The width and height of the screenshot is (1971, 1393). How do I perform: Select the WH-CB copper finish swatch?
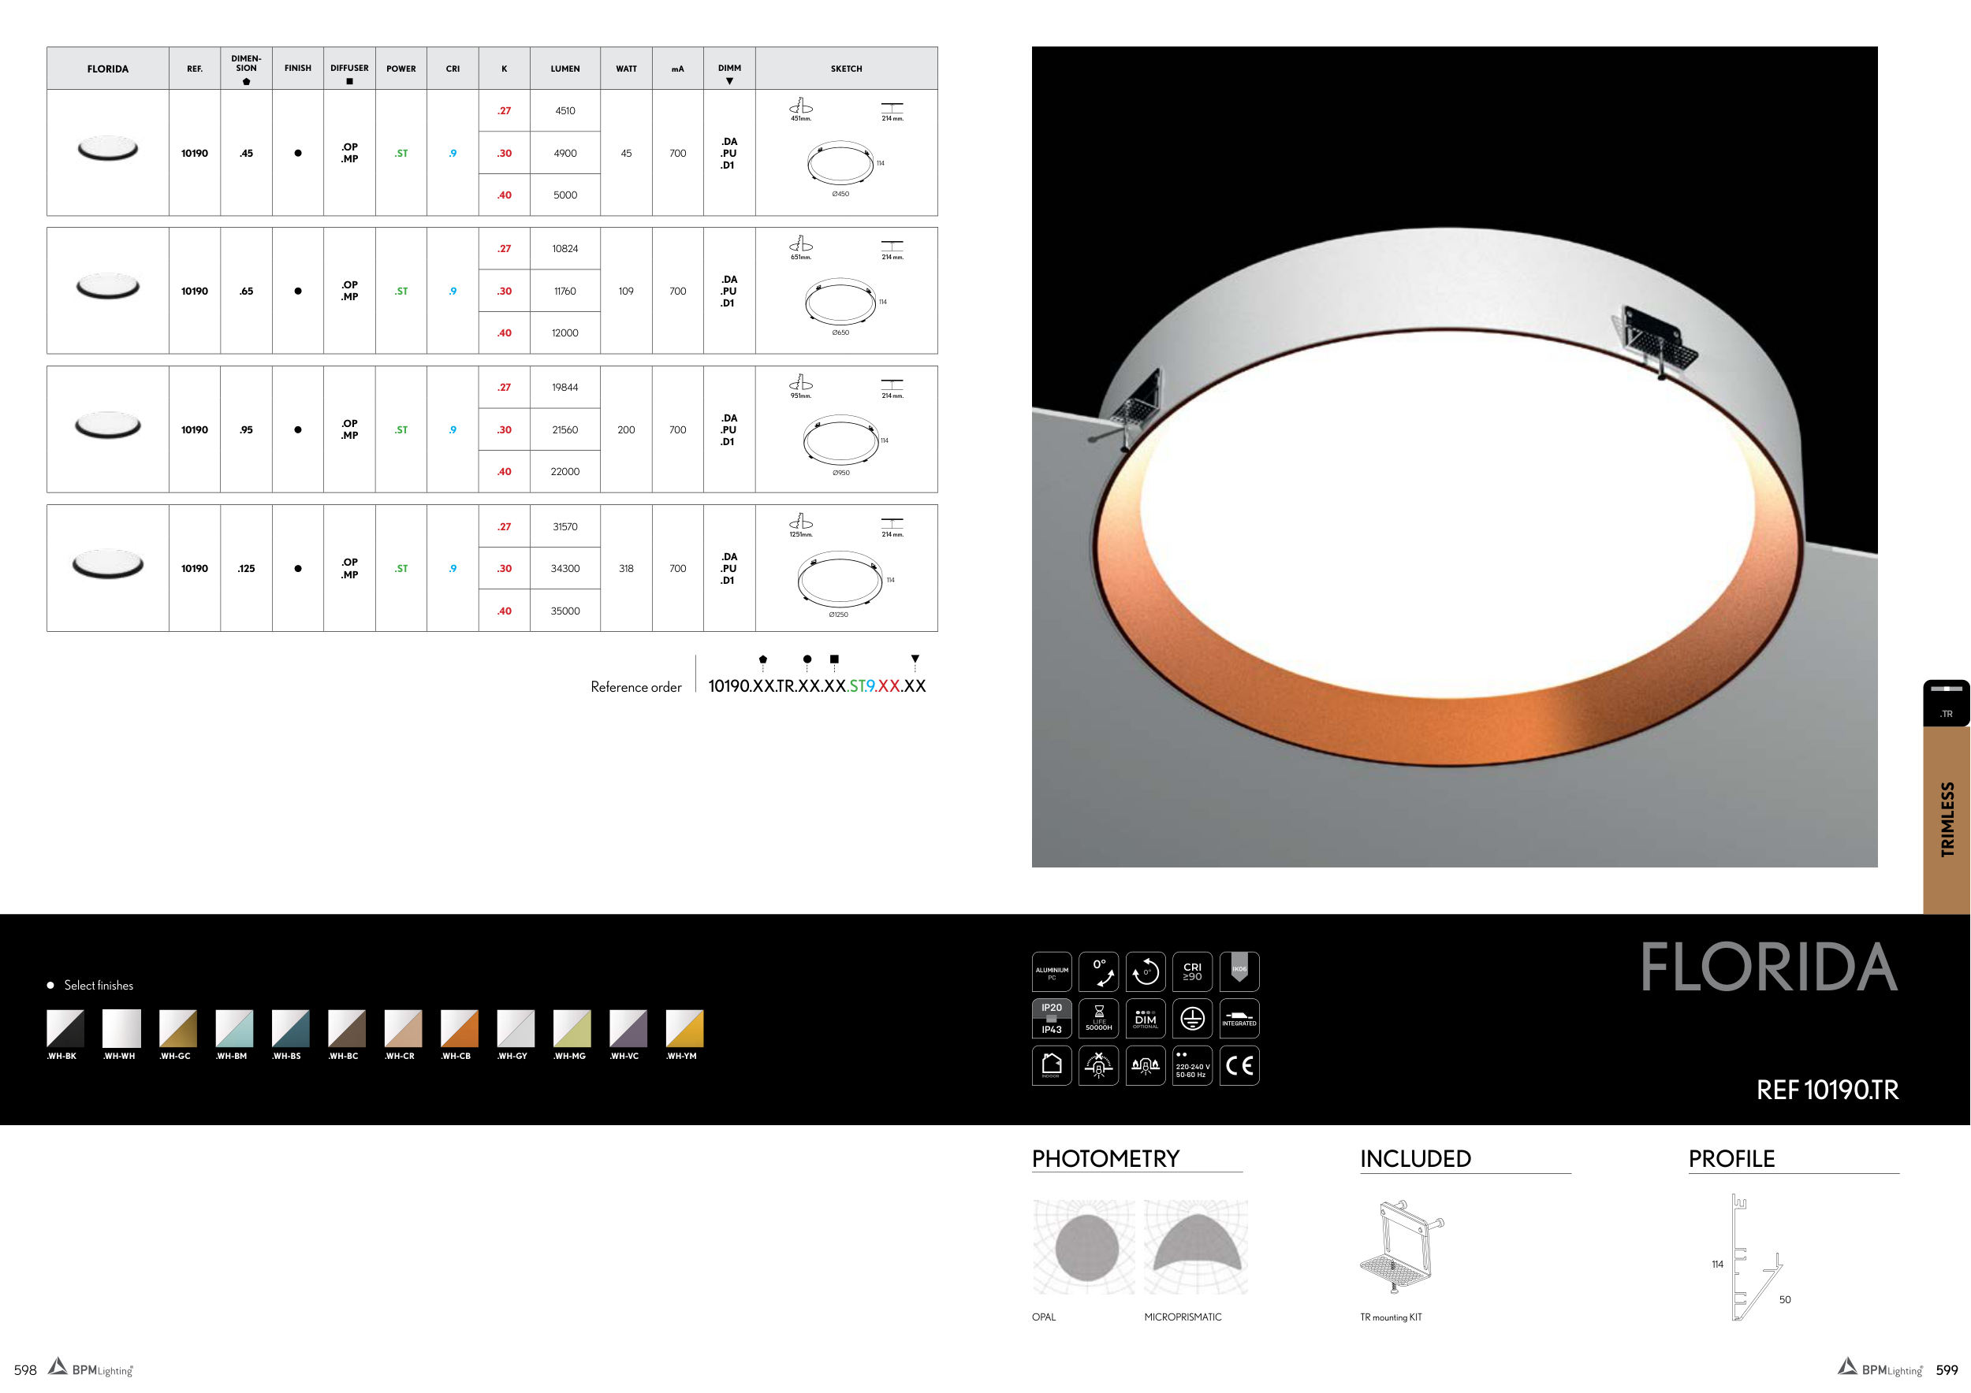point(460,1027)
